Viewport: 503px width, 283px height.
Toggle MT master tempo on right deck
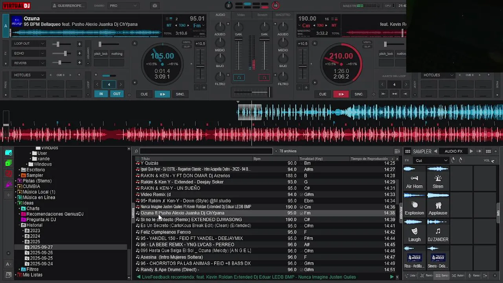tap(334, 26)
